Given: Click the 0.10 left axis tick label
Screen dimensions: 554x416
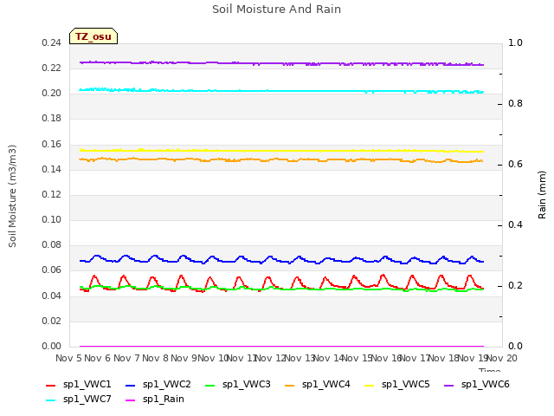Looking at the screenshot, I should 52,219.
